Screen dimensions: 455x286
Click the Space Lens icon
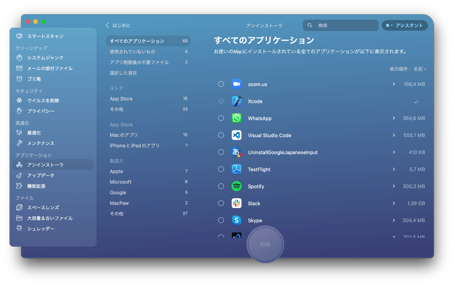tap(19, 207)
